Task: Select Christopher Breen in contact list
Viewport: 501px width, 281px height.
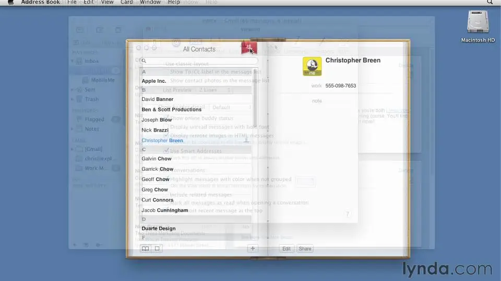Action: click(x=162, y=140)
